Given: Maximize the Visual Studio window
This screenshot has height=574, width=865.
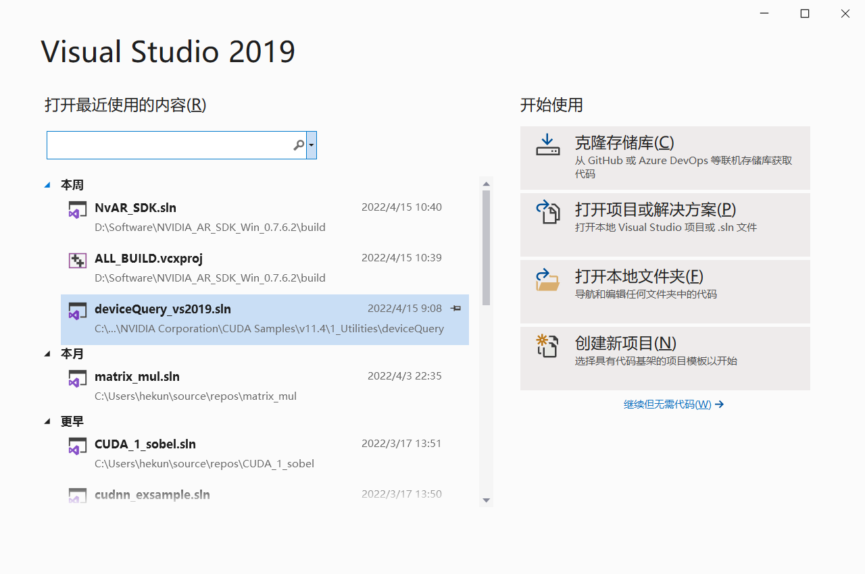Looking at the screenshot, I should [805, 14].
